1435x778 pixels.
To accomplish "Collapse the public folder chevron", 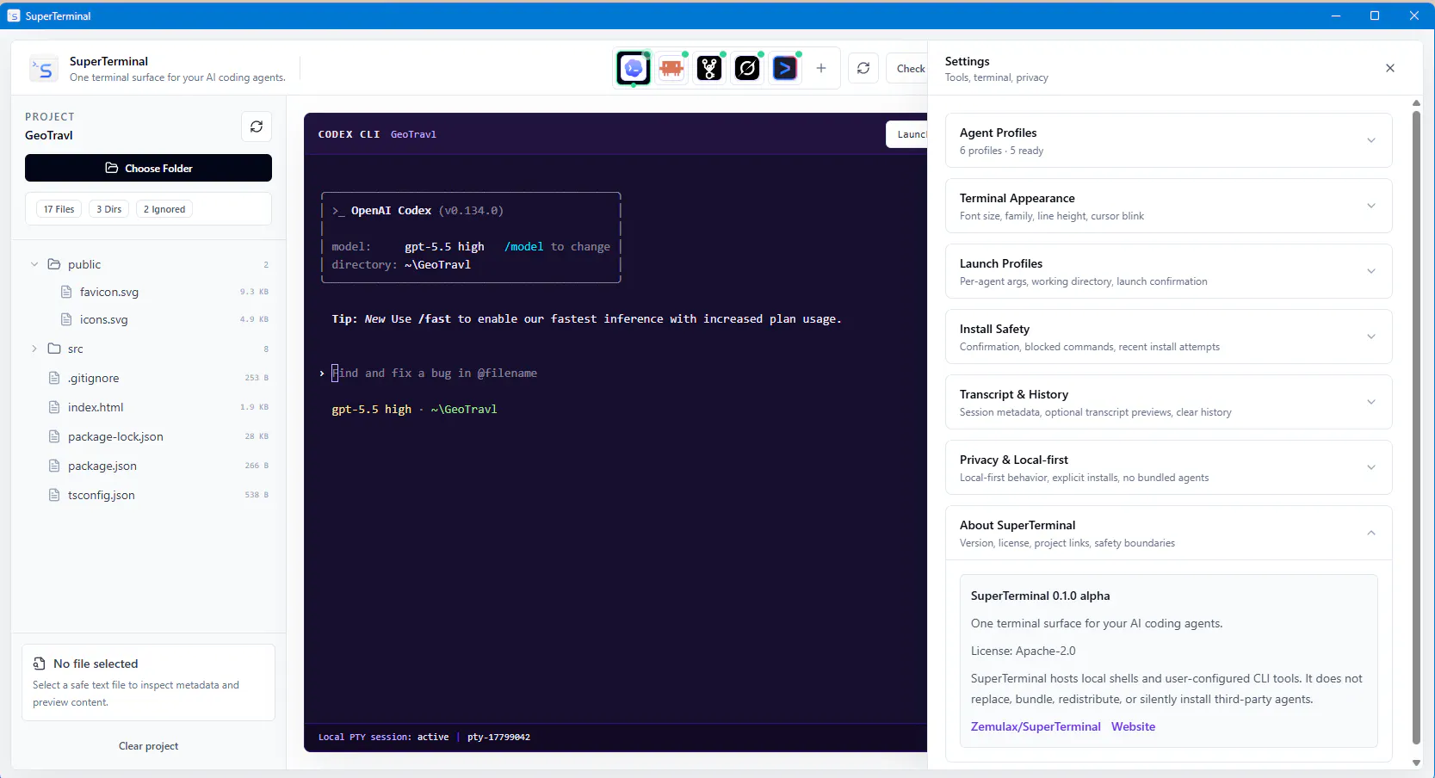I will [x=34, y=264].
